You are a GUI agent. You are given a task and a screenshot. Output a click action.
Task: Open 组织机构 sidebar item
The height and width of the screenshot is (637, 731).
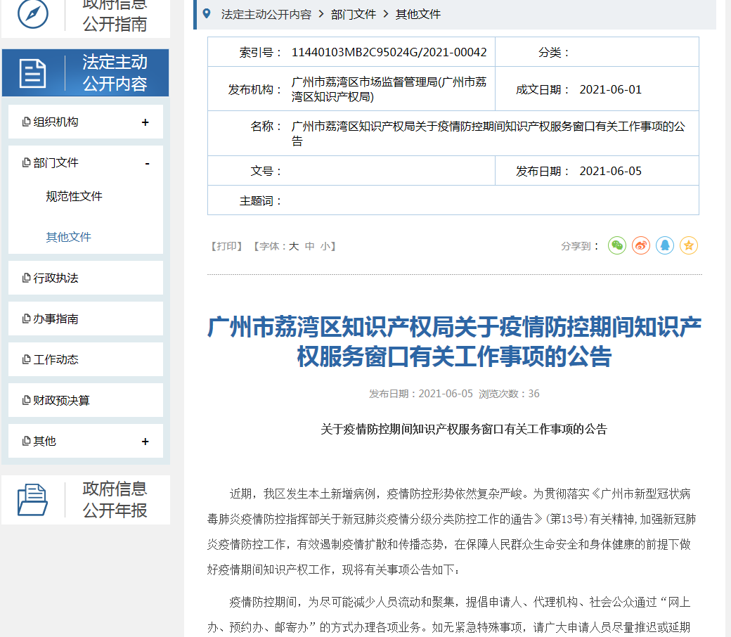pyautogui.click(x=86, y=122)
